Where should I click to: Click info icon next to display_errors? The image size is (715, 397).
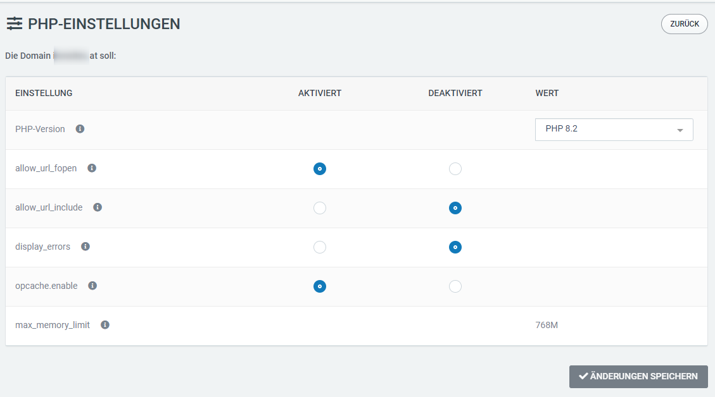(85, 247)
